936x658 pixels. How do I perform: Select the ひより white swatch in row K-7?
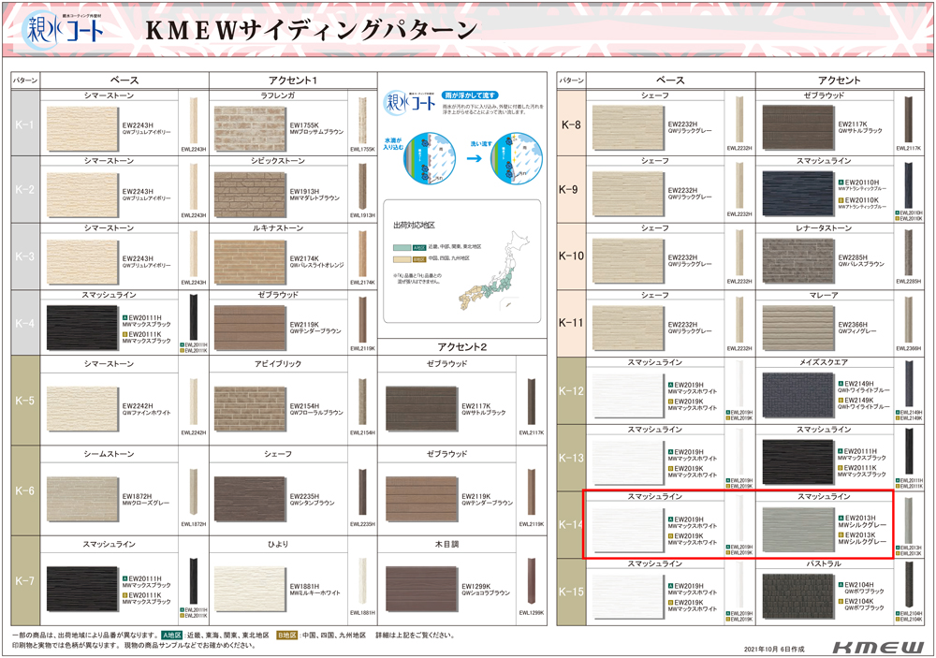tap(250, 590)
